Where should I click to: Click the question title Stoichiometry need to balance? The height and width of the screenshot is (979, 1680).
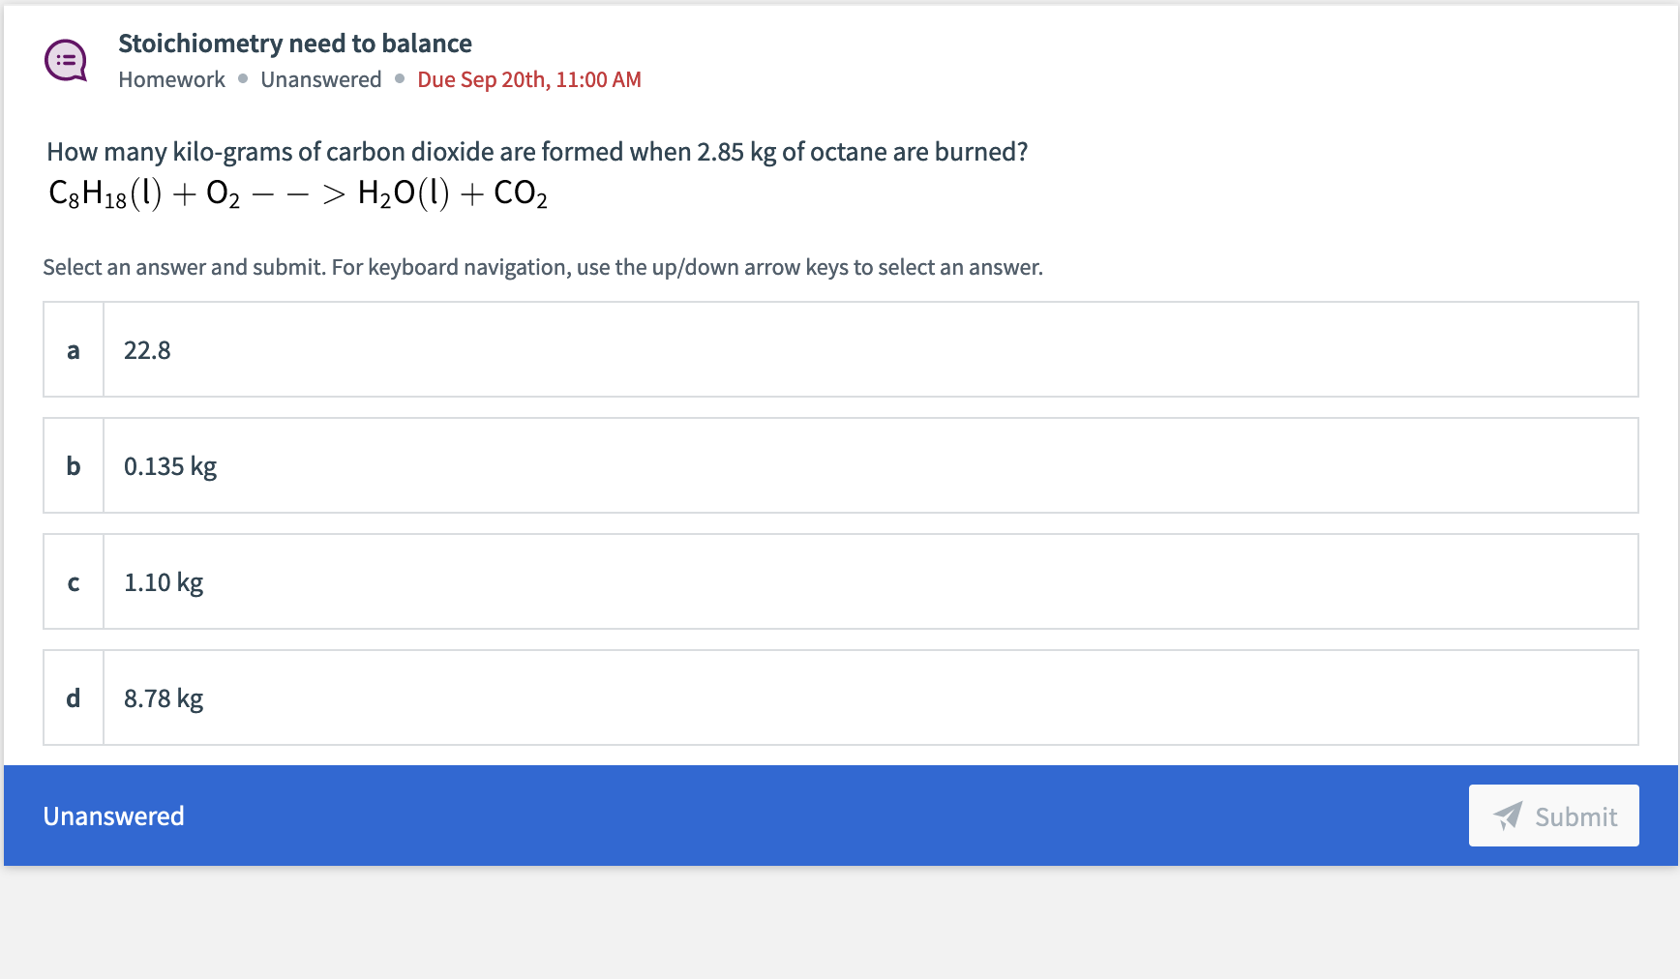(x=295, y=43)
